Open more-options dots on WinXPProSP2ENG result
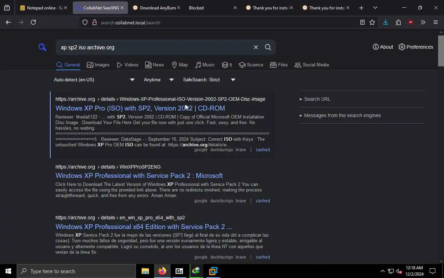The width and height of the screenshot is (444, 278). coord(251,201)
